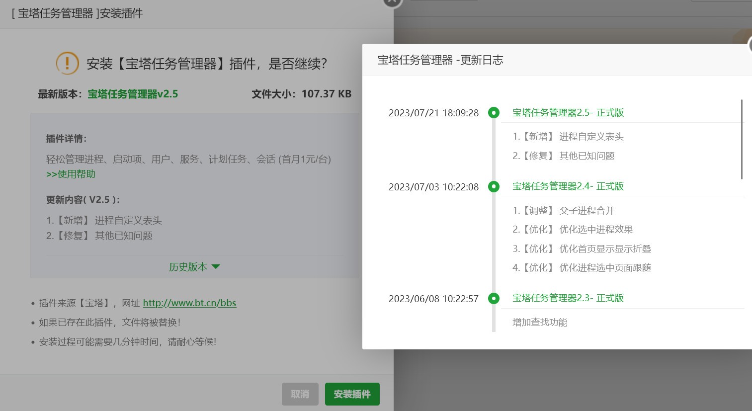Screen dimensions: 752x411
Task: Click the [ 宝塔任务管理器 ]安装插件 title
Action: point(77,13)
